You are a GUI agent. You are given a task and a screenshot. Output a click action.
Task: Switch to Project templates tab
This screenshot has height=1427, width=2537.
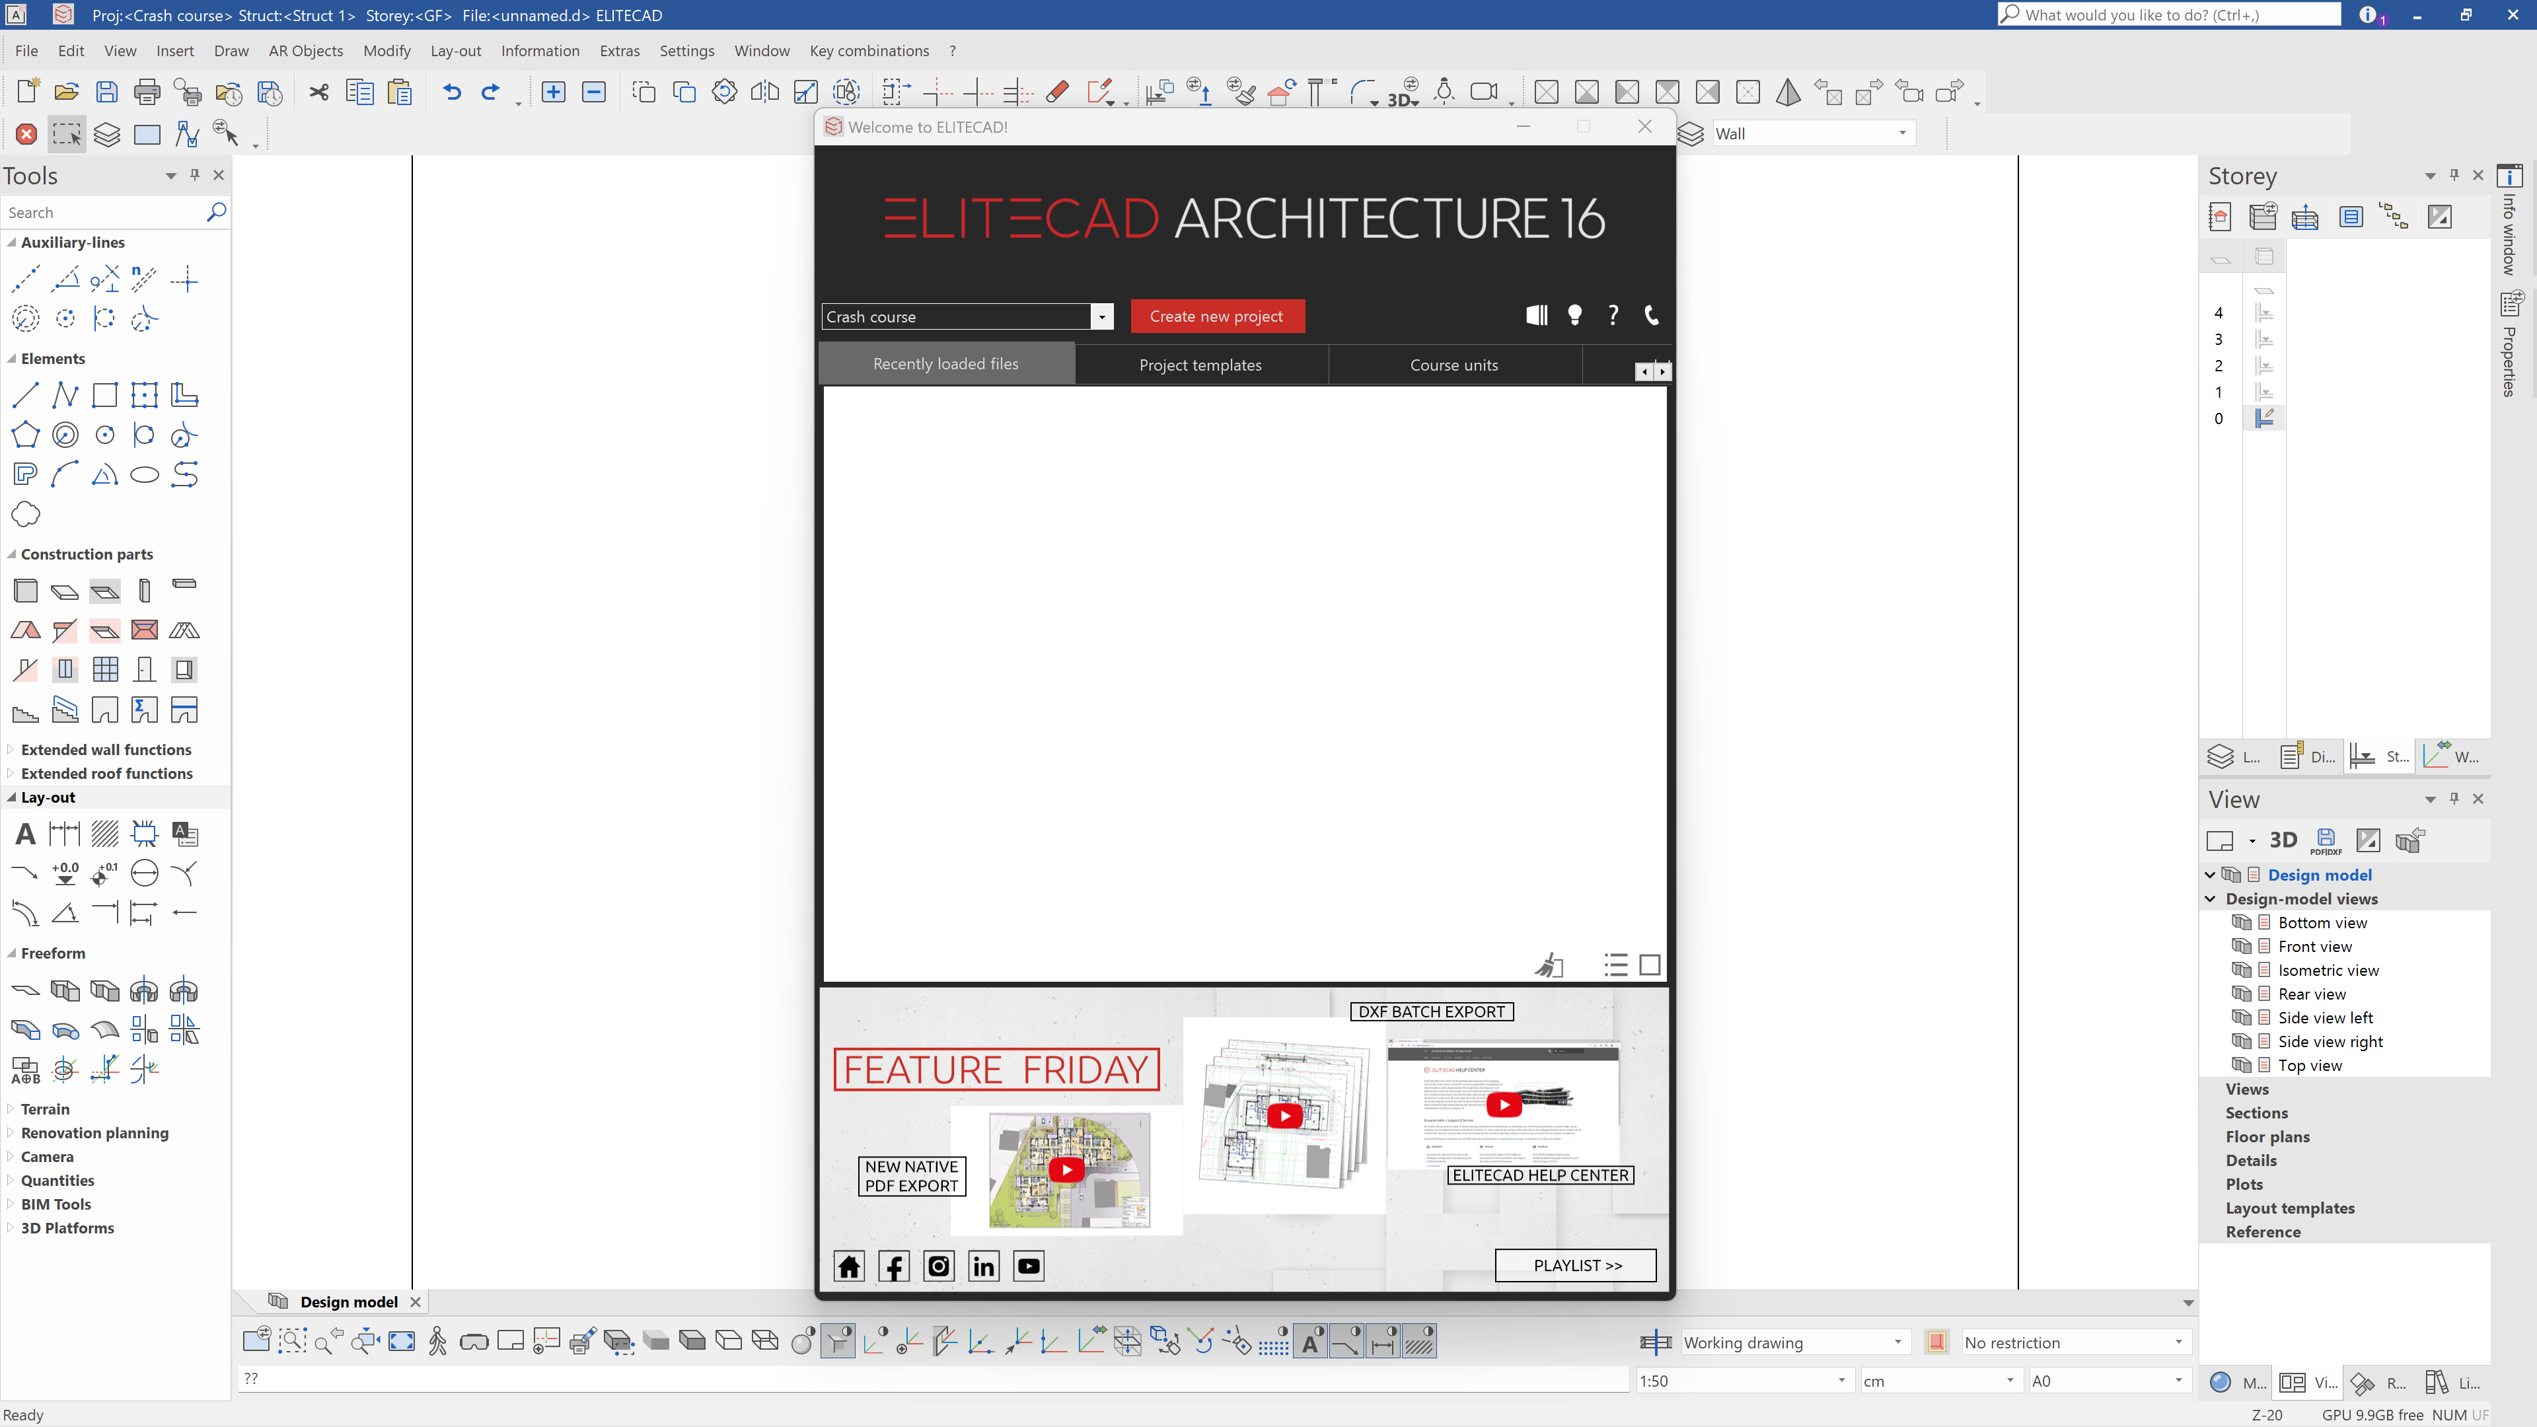(x=1200, y=365)
